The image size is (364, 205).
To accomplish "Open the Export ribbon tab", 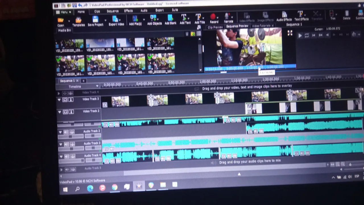I will click(160, 10).
